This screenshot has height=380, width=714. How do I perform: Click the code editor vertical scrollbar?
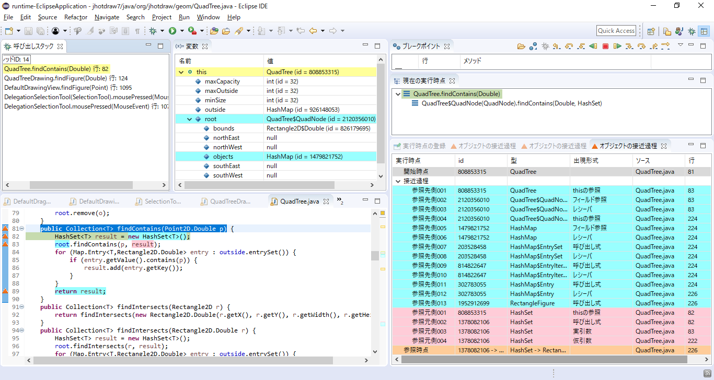pyautogui.click(x=375, y=282)
